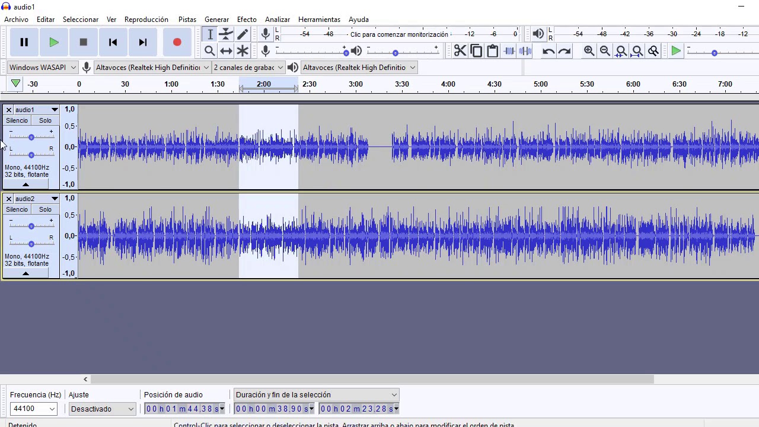759x427 pixels.
Task: Pause playback with the Pause button
Action: click(24, 42)
